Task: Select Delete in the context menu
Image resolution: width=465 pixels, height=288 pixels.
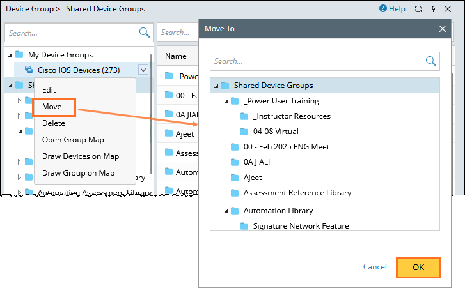Action: [x=54, y=123]
